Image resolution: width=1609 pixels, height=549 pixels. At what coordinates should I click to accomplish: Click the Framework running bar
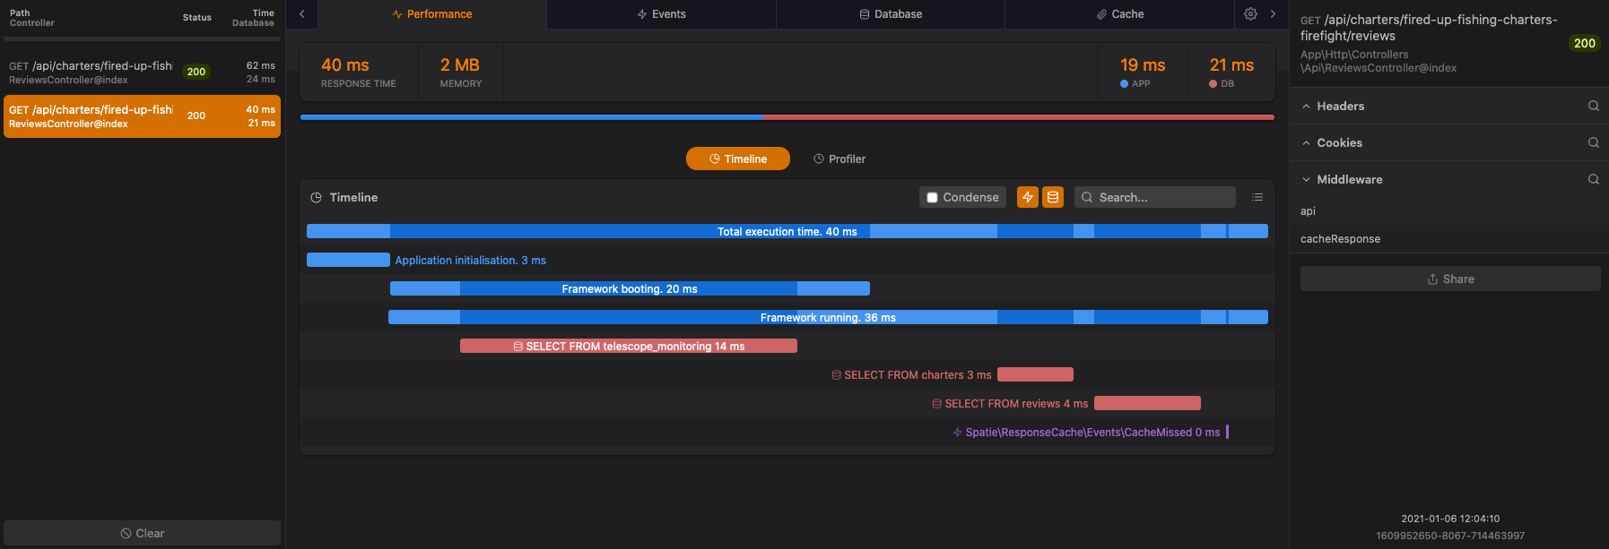pyautogui.click(x=828, y=317)
